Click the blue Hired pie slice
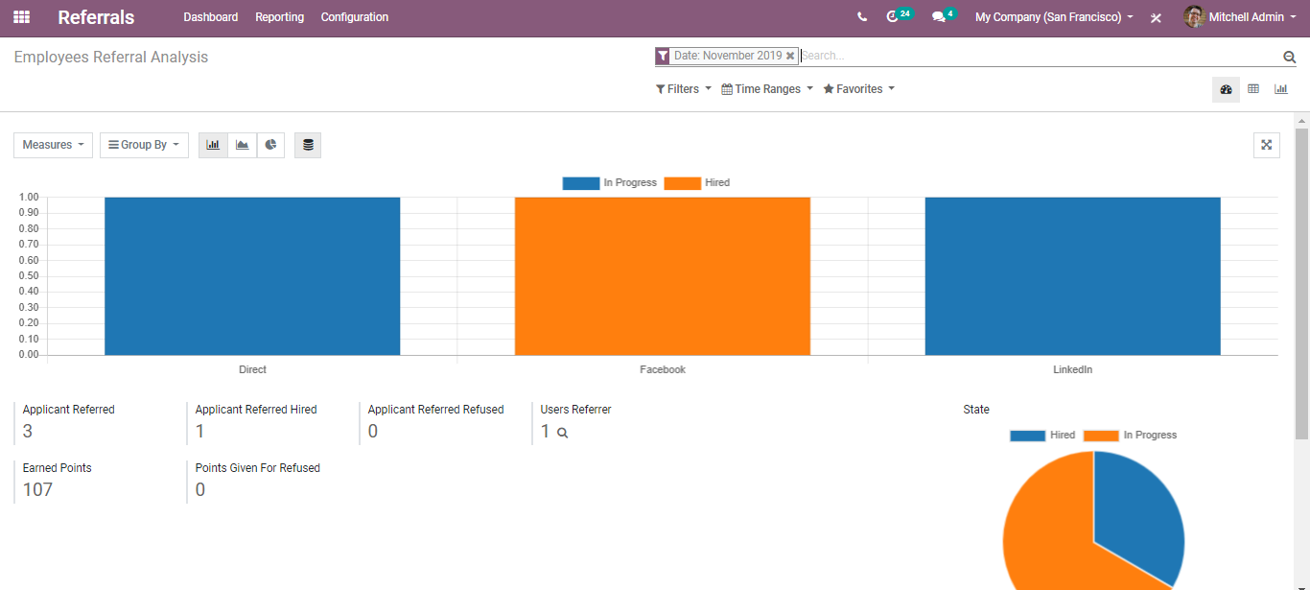Image resolution: width=1310 pixels, height=590 pixels. tap(1141, 518)
